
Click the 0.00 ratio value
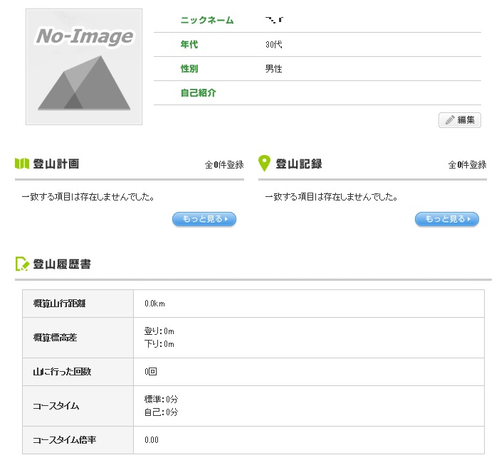click(x=152, y=440)
